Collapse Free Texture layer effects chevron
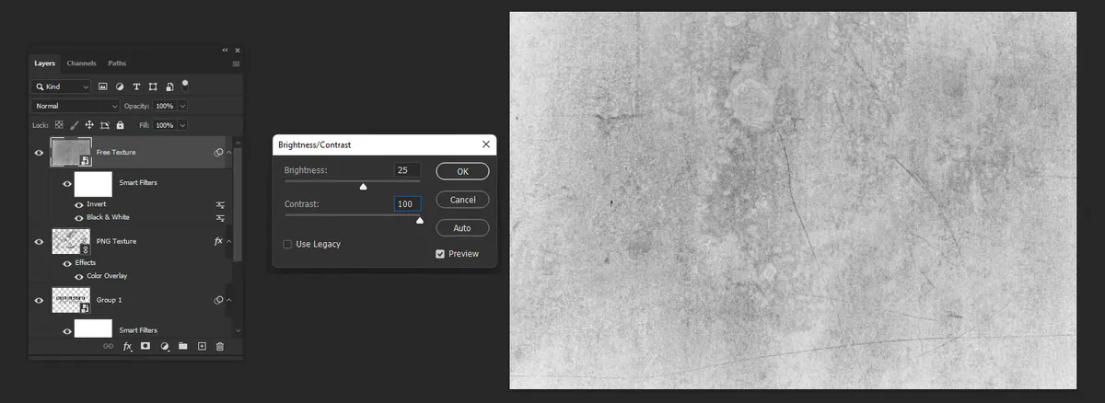The height and width of the screenshot is (403, 1105). (228, 153)
